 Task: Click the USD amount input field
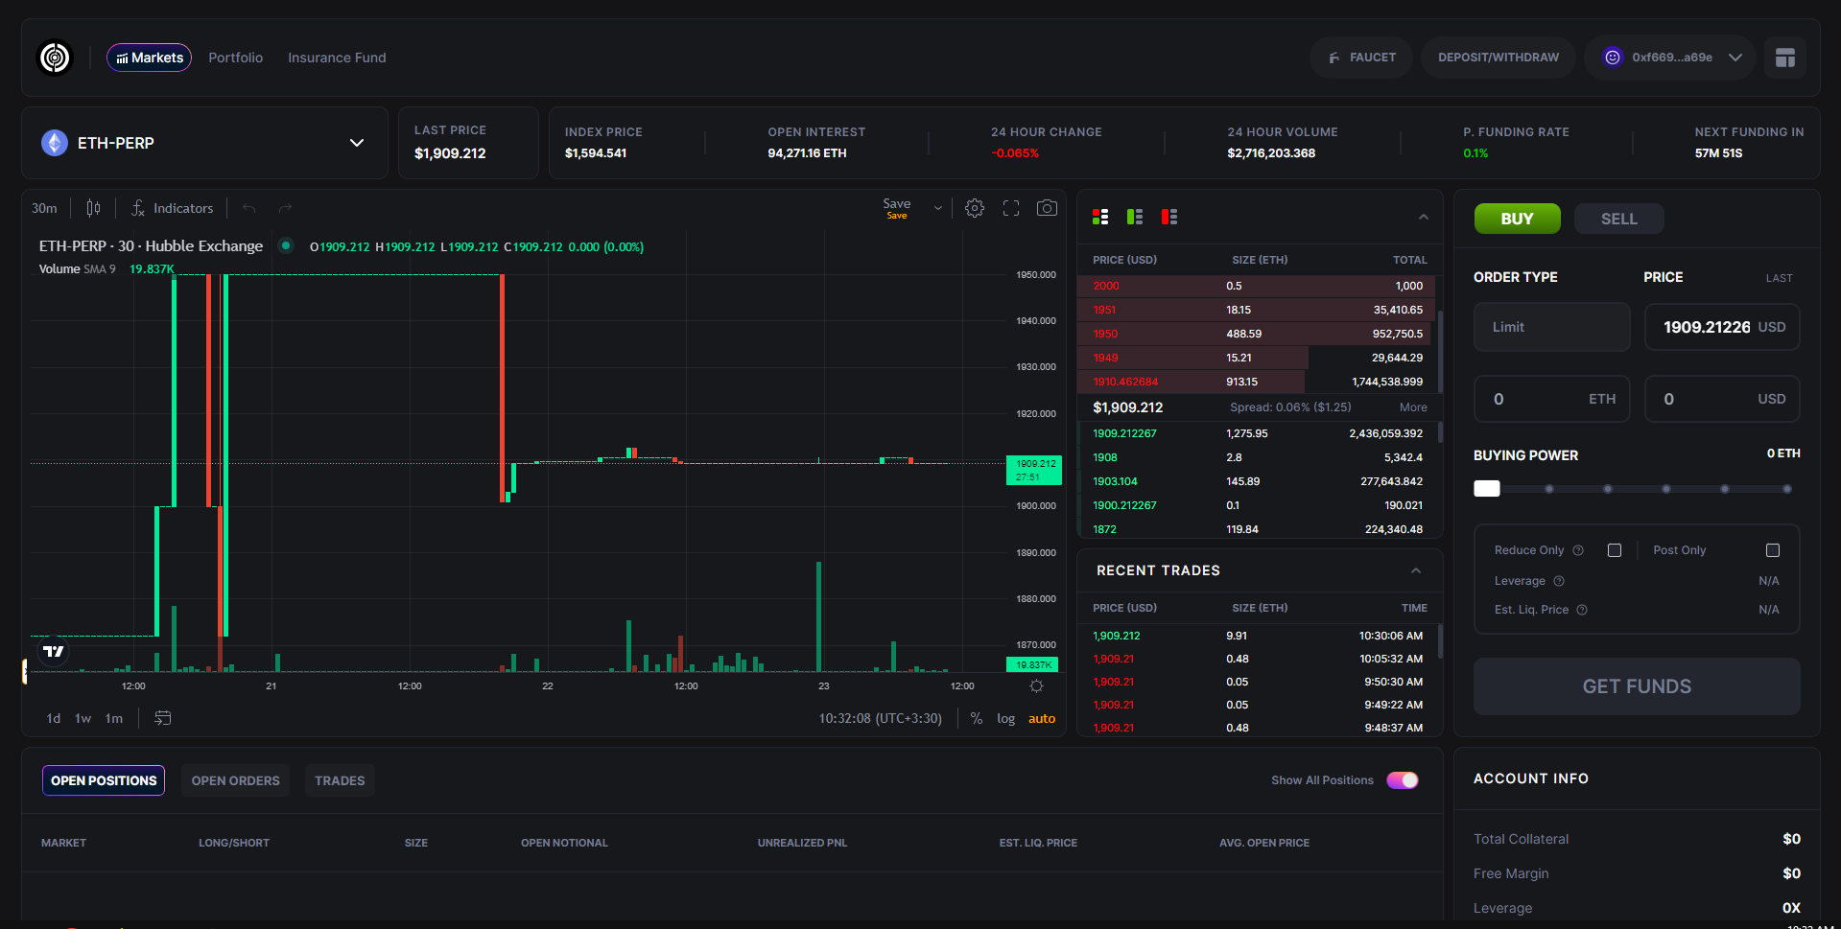pyautogui.click(x=1723, y=399)
